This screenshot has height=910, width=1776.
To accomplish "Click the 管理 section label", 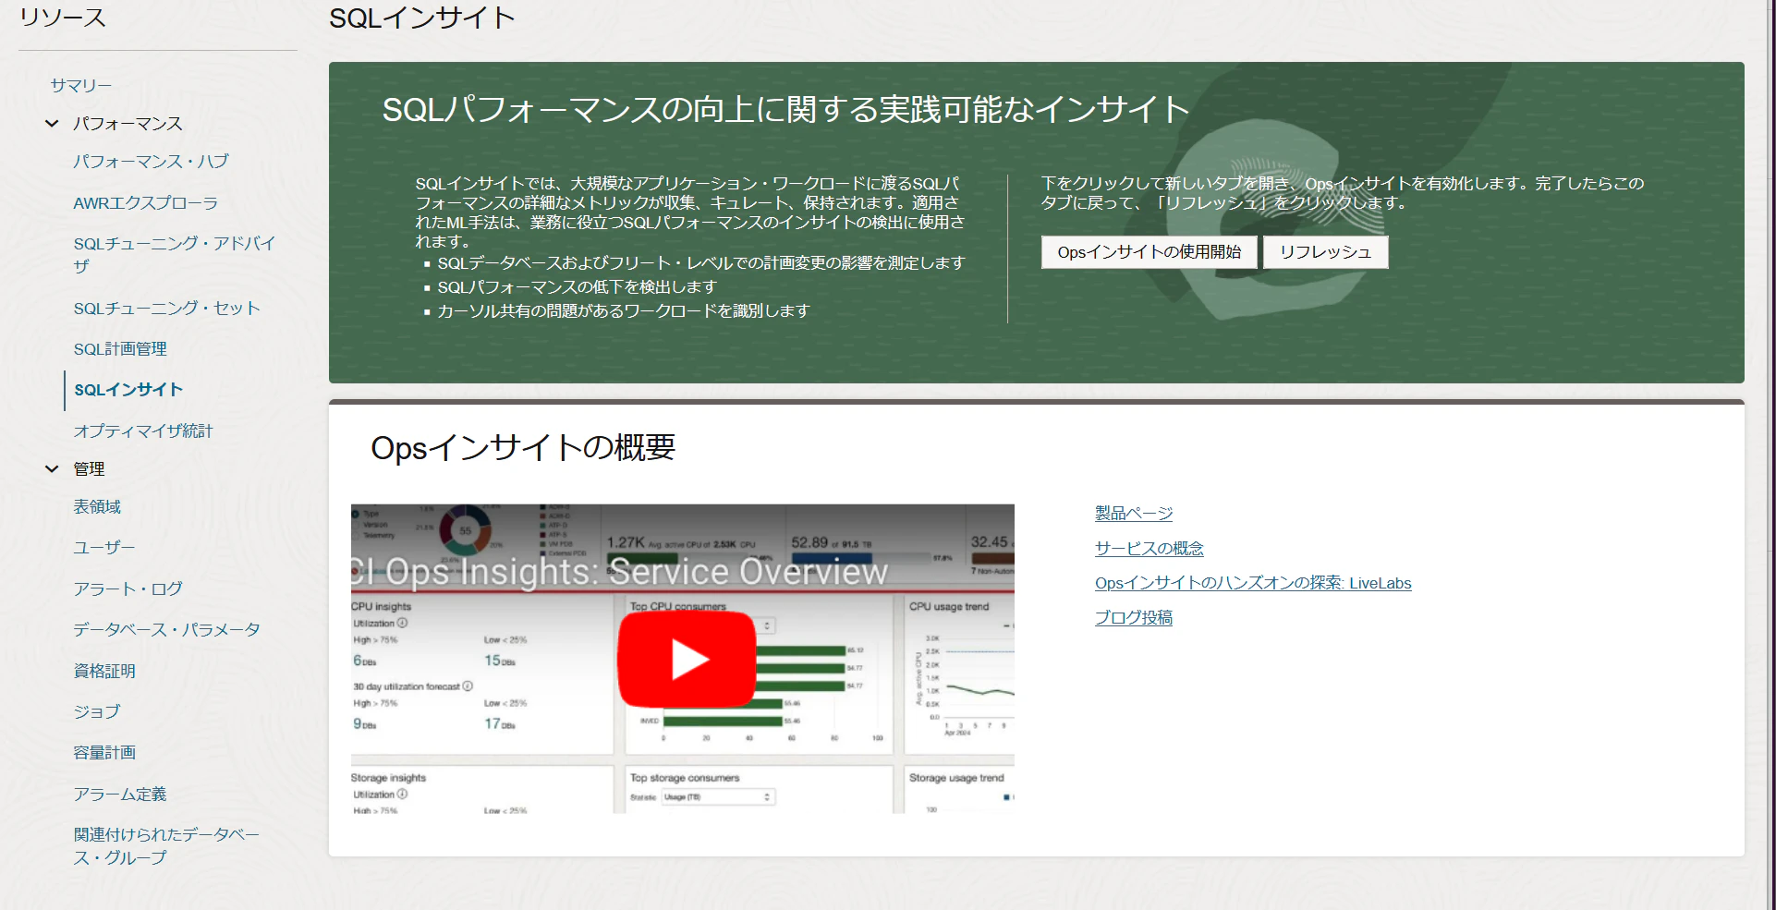I will click(x=89, y=469).
